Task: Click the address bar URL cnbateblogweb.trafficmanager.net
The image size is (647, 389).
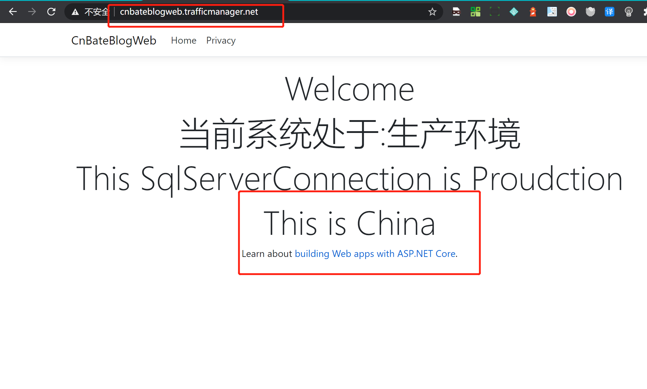Action: (x=189, y=12)
